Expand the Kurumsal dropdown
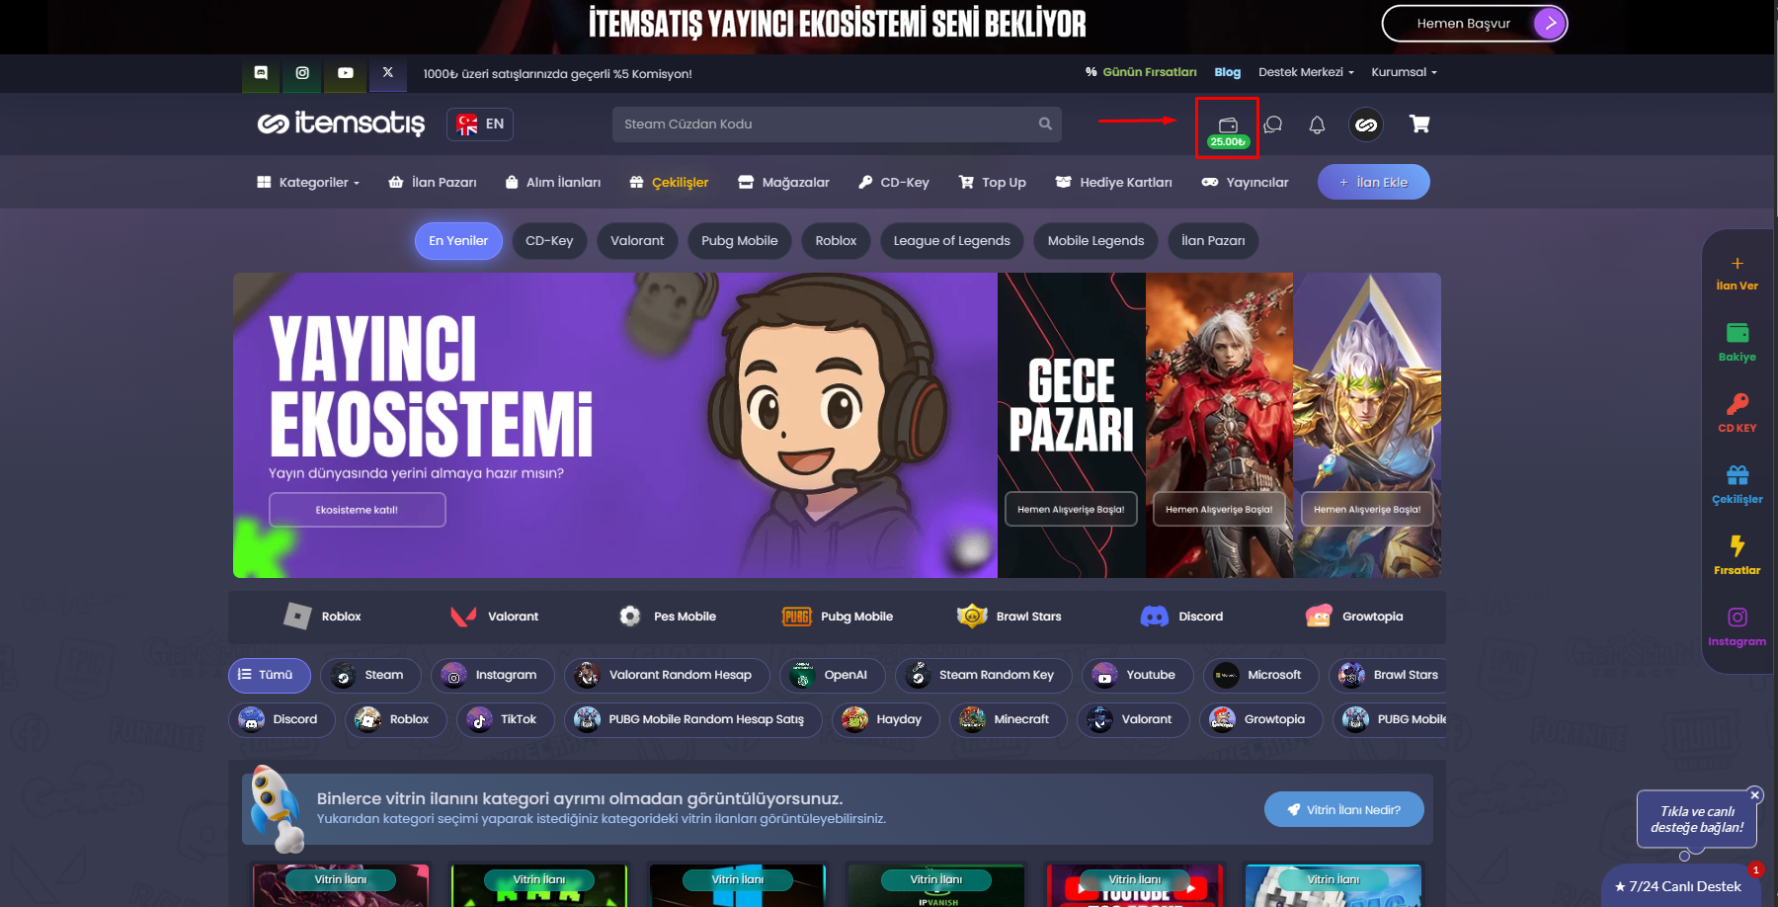The width and height of the screenshot is (1778, 907). 1404,72
